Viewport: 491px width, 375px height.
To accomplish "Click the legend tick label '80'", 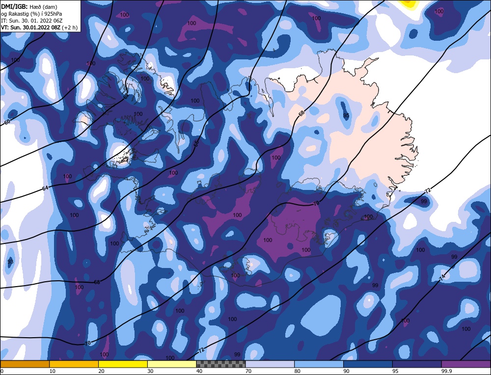I will click(297, 371).
